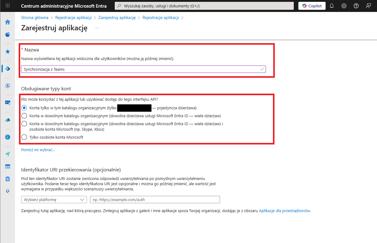
Task: Open the feedback person icon
Action: pos(368,6)
